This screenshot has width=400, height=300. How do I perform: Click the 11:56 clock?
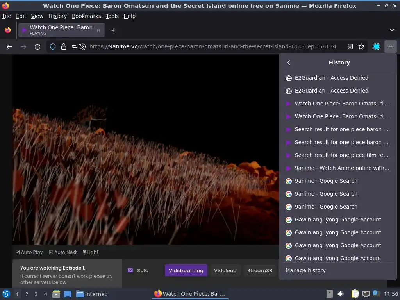click(x=391, y=294)
